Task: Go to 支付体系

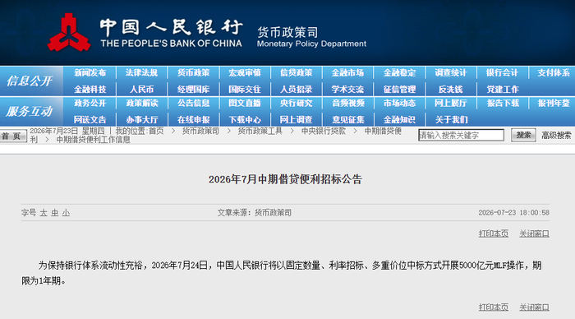Action: coord(554,72)
